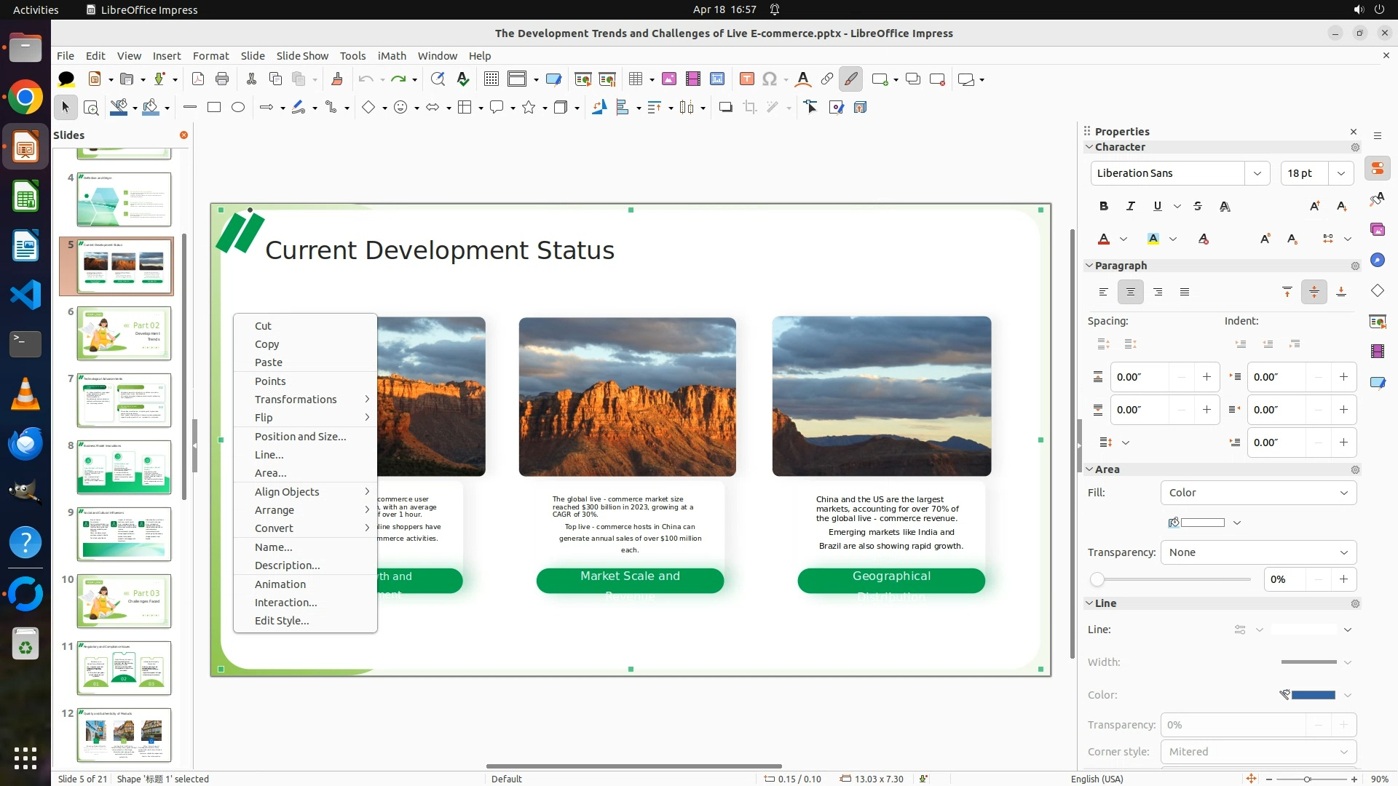Click the line color blue swatch
Viewport: 1398px width, 786px height.
pos(1313,695)
